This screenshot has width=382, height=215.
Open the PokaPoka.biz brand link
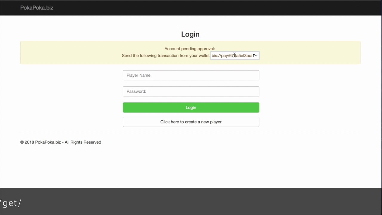click(37, 8)
